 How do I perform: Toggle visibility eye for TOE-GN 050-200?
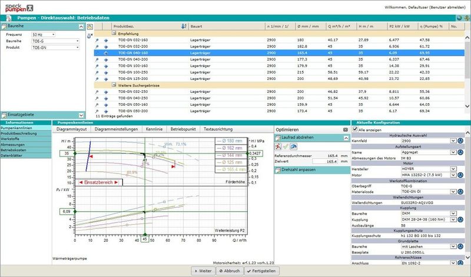[106, 111]
